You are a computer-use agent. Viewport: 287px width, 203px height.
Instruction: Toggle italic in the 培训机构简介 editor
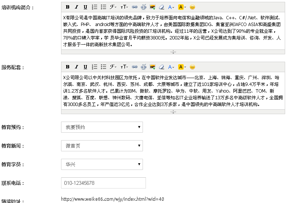tap(76, 7)
